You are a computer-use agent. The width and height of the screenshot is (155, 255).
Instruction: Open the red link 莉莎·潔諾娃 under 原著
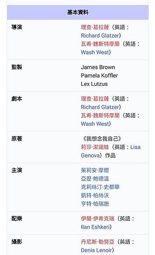pos(95,147)
